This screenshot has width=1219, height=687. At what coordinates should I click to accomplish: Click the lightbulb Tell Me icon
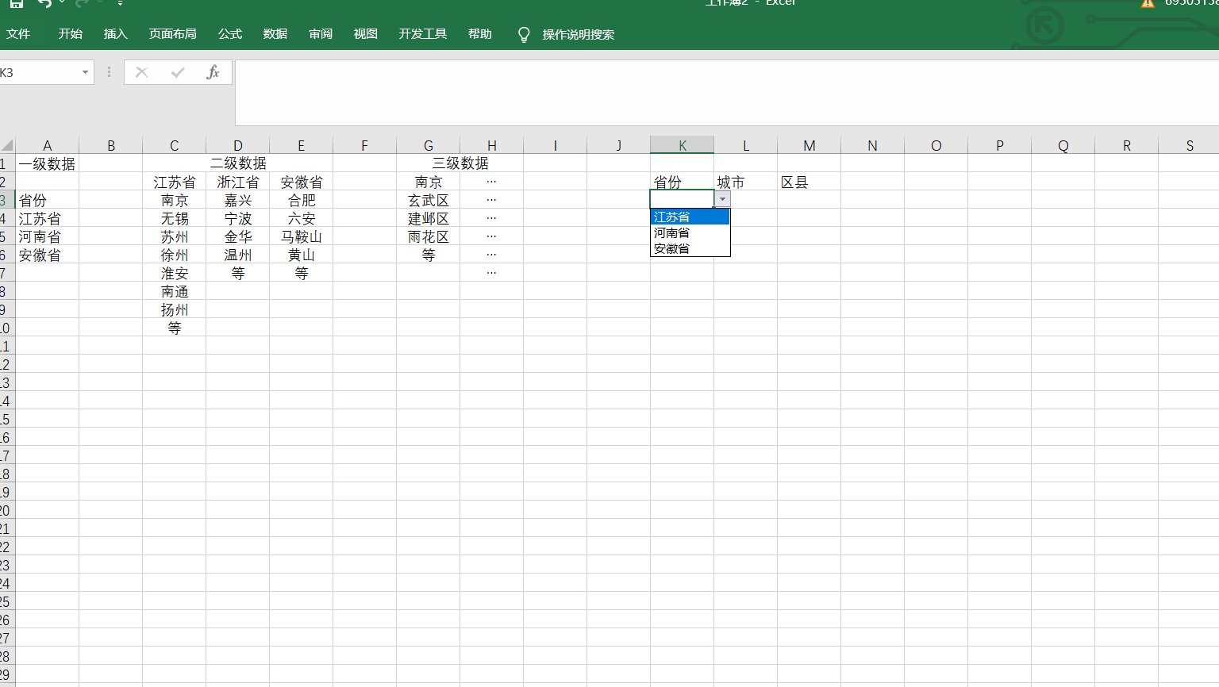coord(524,34)
